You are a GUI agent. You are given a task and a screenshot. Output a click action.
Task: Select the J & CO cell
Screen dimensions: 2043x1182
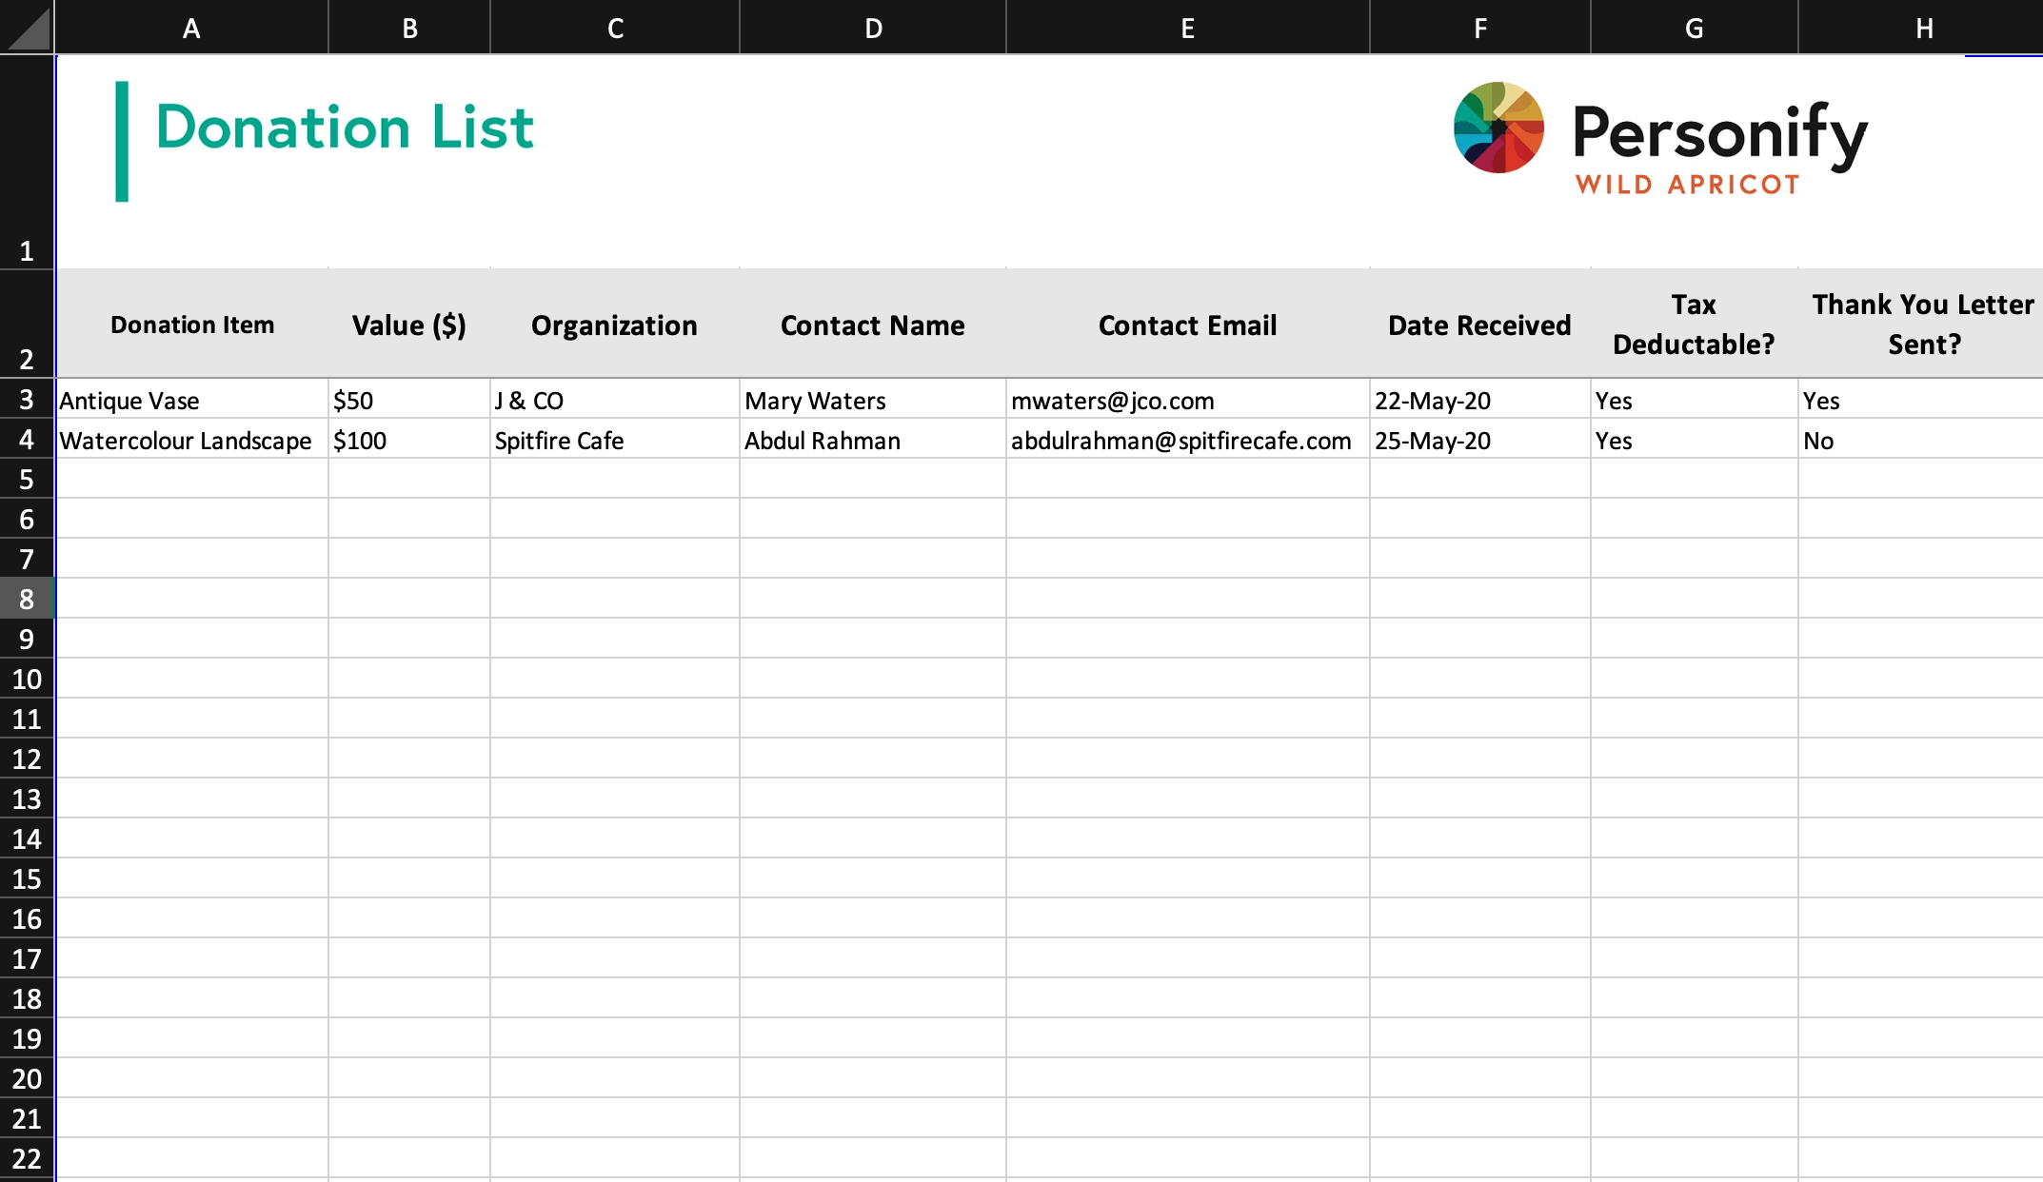(x=615, y=400)
